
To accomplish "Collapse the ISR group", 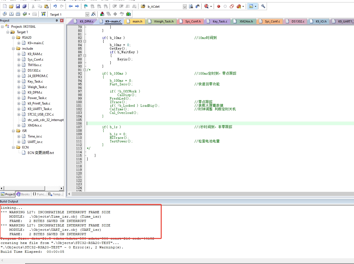I will tap(13, 131).
